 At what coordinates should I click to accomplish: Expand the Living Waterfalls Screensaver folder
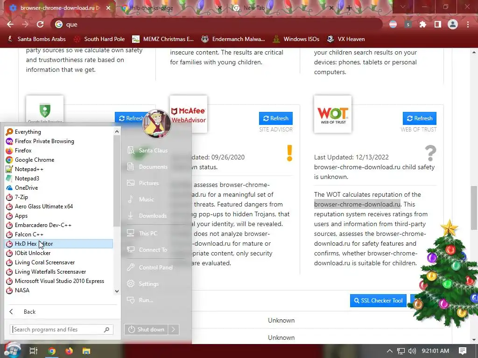point(59,272)
